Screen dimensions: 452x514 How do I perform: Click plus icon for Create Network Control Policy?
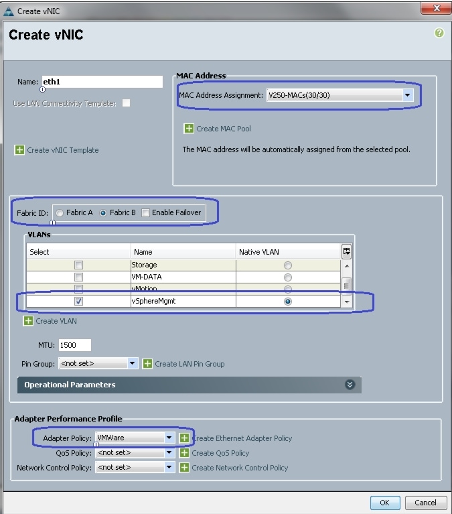184,468
